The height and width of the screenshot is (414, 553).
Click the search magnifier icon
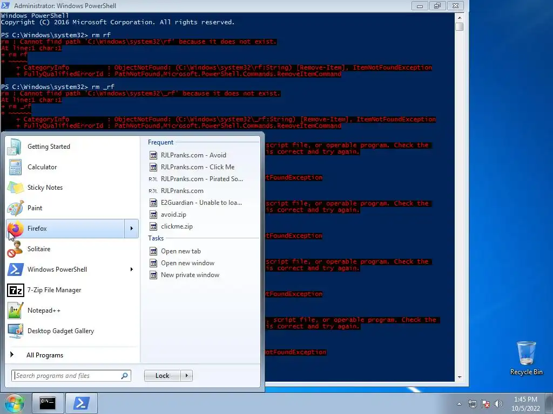[x=124, y=376]
